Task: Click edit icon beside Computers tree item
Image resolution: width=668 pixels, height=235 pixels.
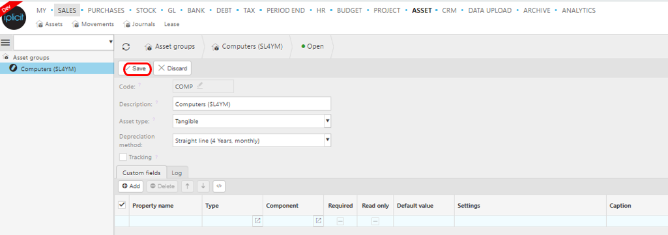Action: tap(13, 68)
